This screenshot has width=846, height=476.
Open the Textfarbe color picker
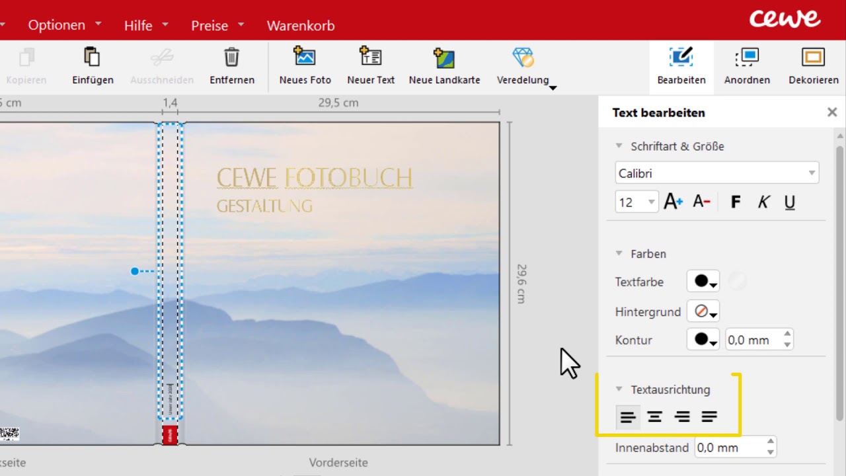tap(703, 282)
